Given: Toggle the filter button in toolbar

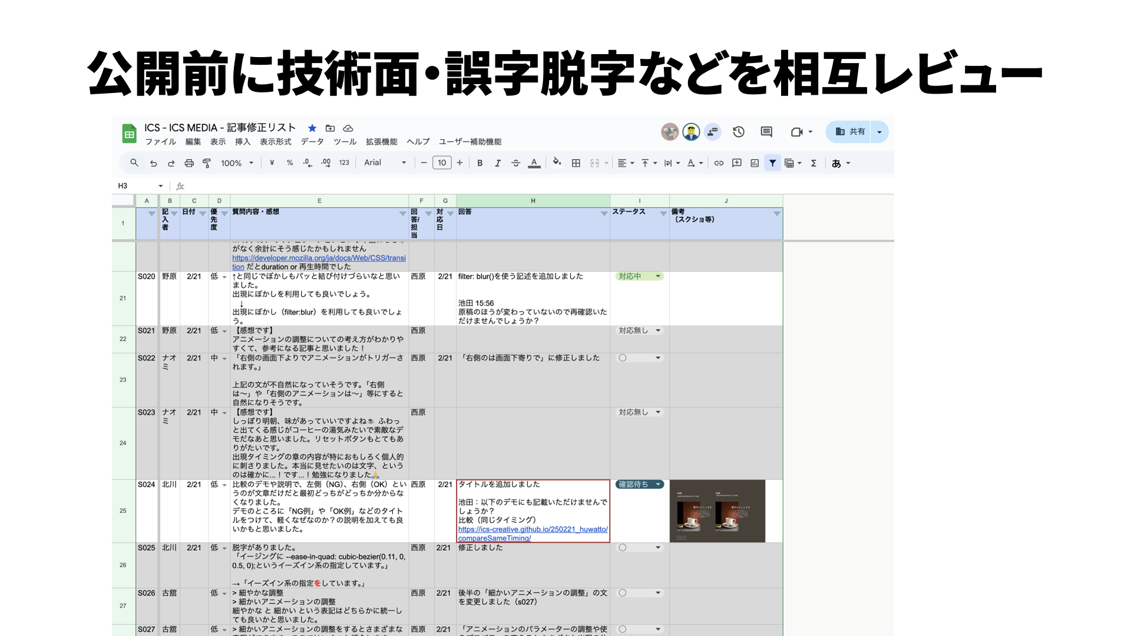Looking at the screenshot, I should [x=772, y=163].
